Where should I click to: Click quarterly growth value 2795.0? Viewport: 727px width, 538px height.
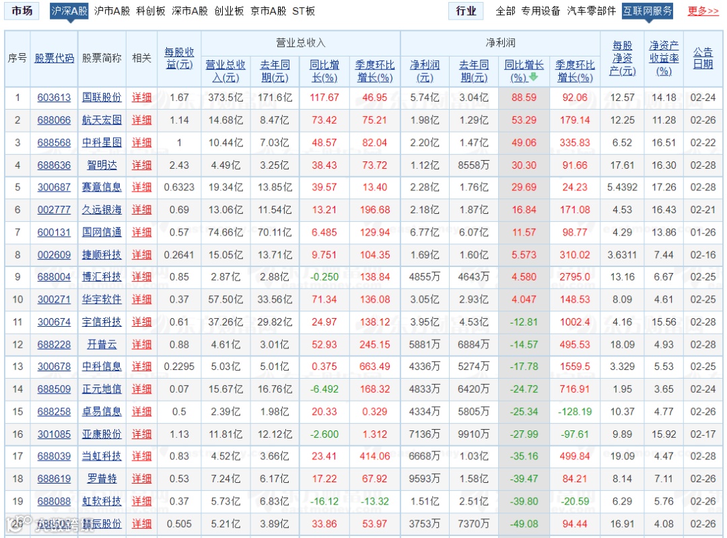tap(575, 276)
